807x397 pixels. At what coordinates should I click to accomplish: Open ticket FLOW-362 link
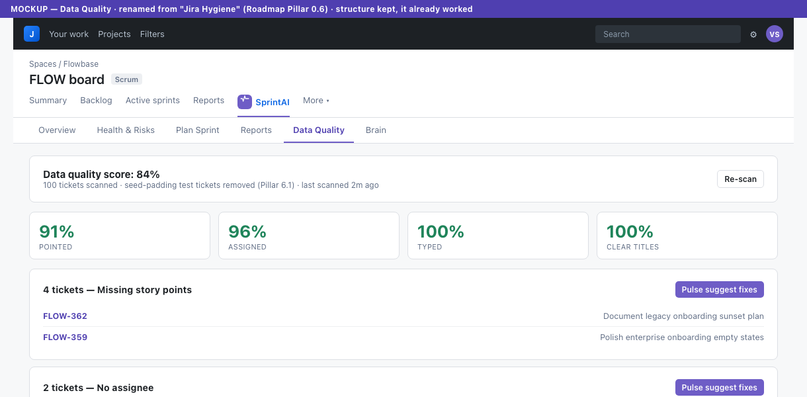[65, 316]
